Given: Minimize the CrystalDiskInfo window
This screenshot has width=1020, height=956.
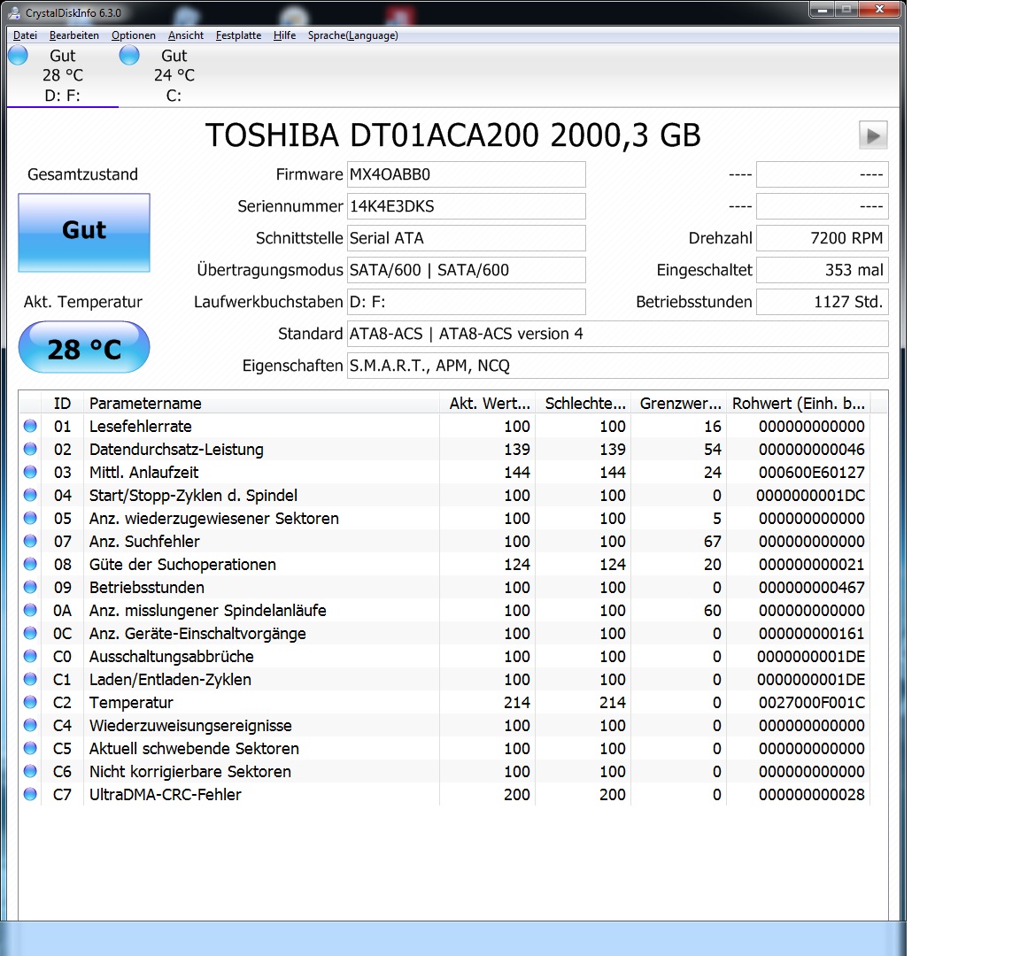Looking at the screenshot, I should click(823, 10).
